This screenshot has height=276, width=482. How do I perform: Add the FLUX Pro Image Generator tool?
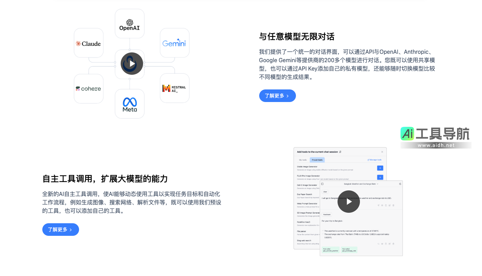coord(380,177)
